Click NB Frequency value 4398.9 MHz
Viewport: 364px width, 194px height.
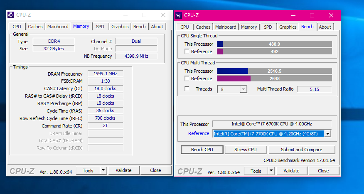(x=136, y=56)
